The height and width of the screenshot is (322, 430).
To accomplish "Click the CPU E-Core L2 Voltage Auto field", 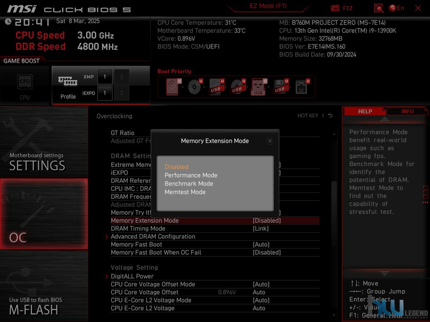I will point(259,308).
